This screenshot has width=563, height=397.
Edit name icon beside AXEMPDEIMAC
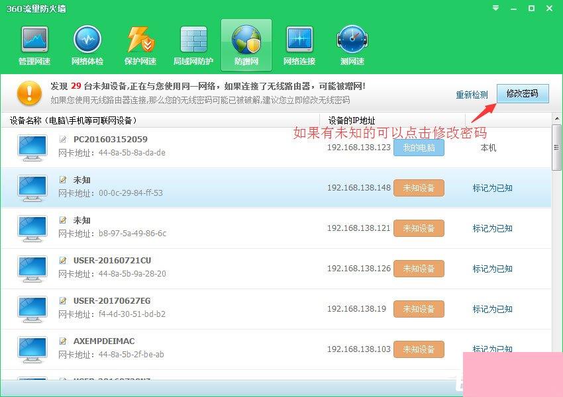[x=63, y=341]
